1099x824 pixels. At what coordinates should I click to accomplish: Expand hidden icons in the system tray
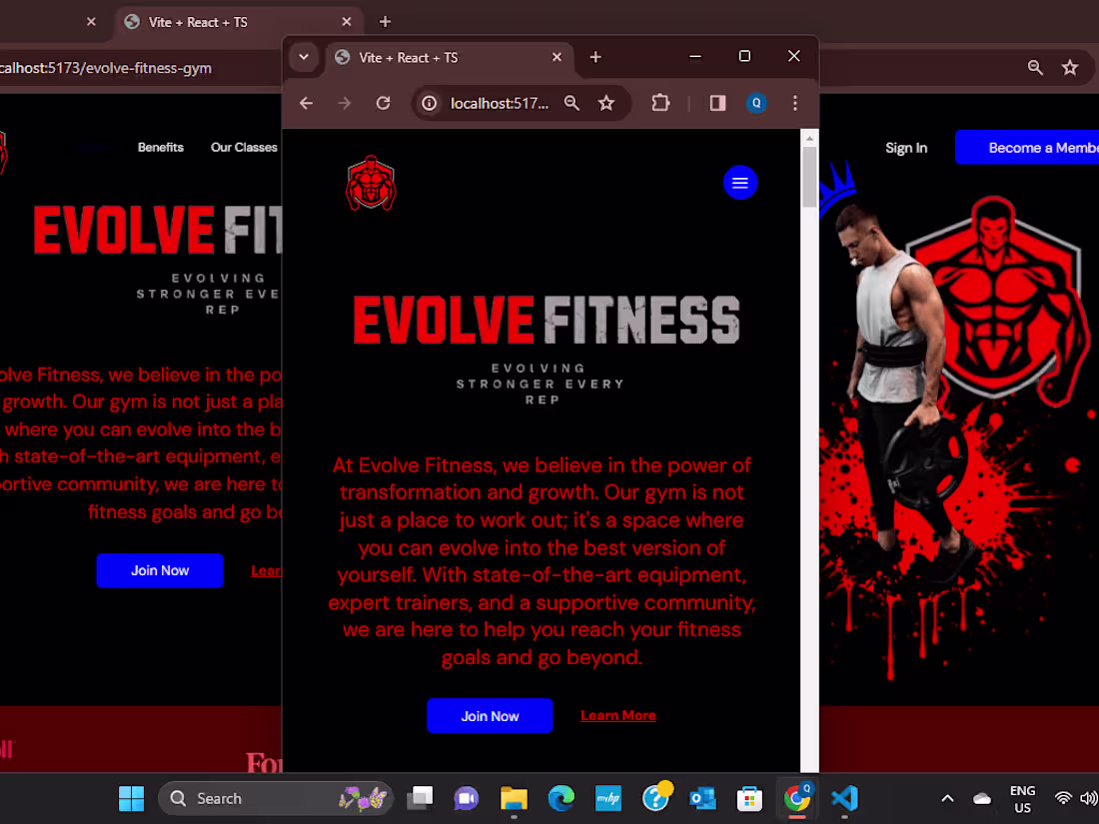click(x=946, y=798)
